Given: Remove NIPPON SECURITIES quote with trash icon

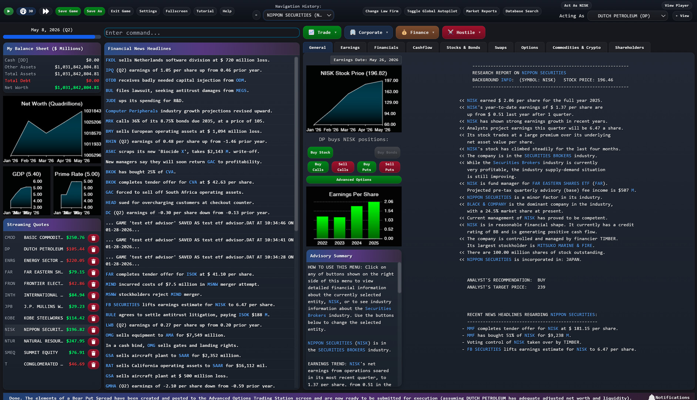Looking at the screenshot, I should 93,330.
